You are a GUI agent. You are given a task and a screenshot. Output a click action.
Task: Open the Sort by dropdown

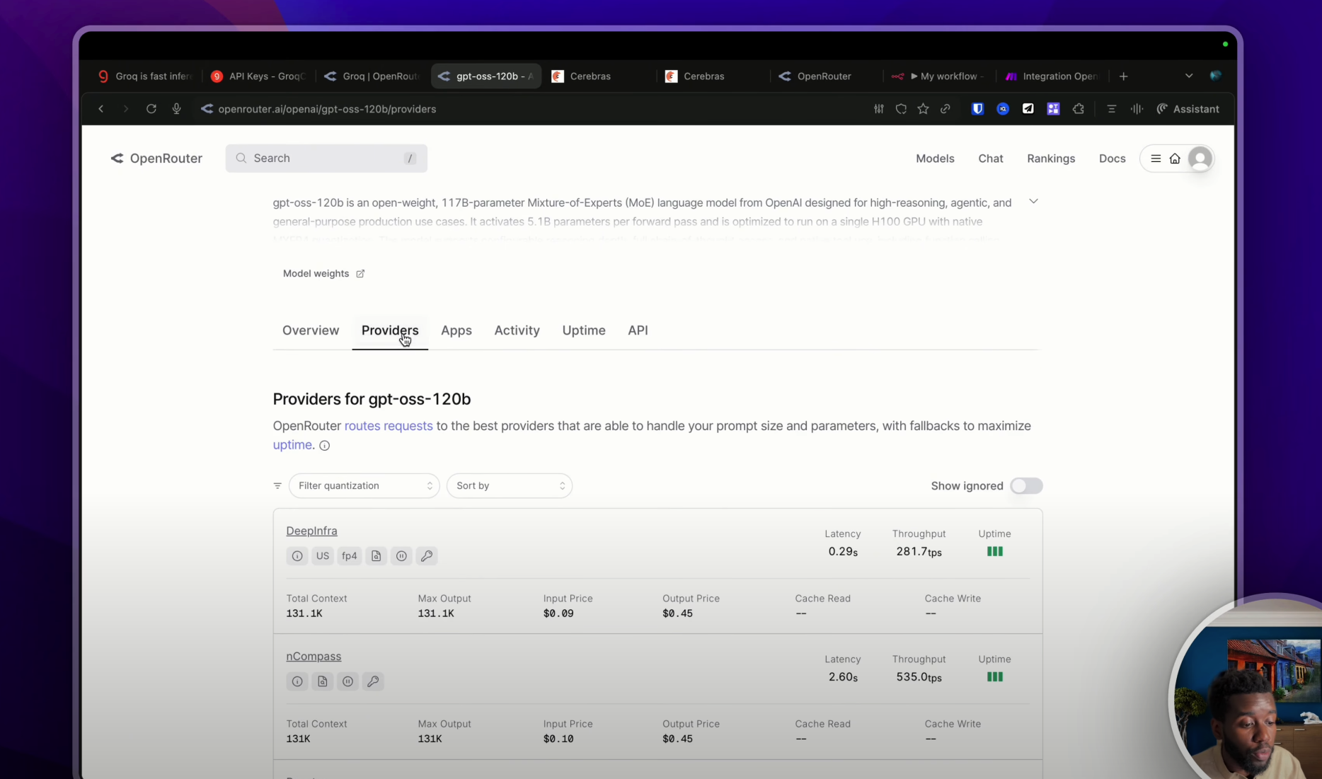tap(510, 486)
